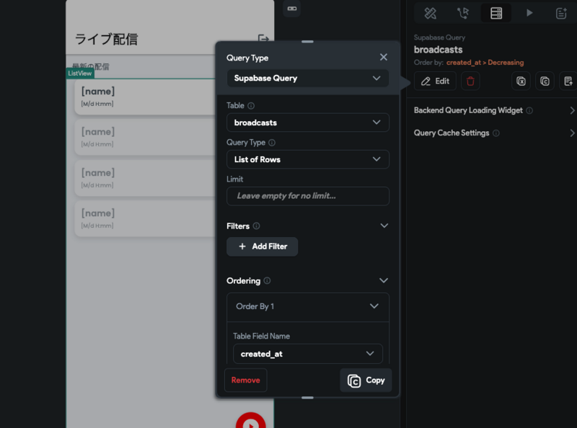This screenshot has height=428, width=577.
Task: Open the created_at field name dropdown
Action: [x=308, y=354]
